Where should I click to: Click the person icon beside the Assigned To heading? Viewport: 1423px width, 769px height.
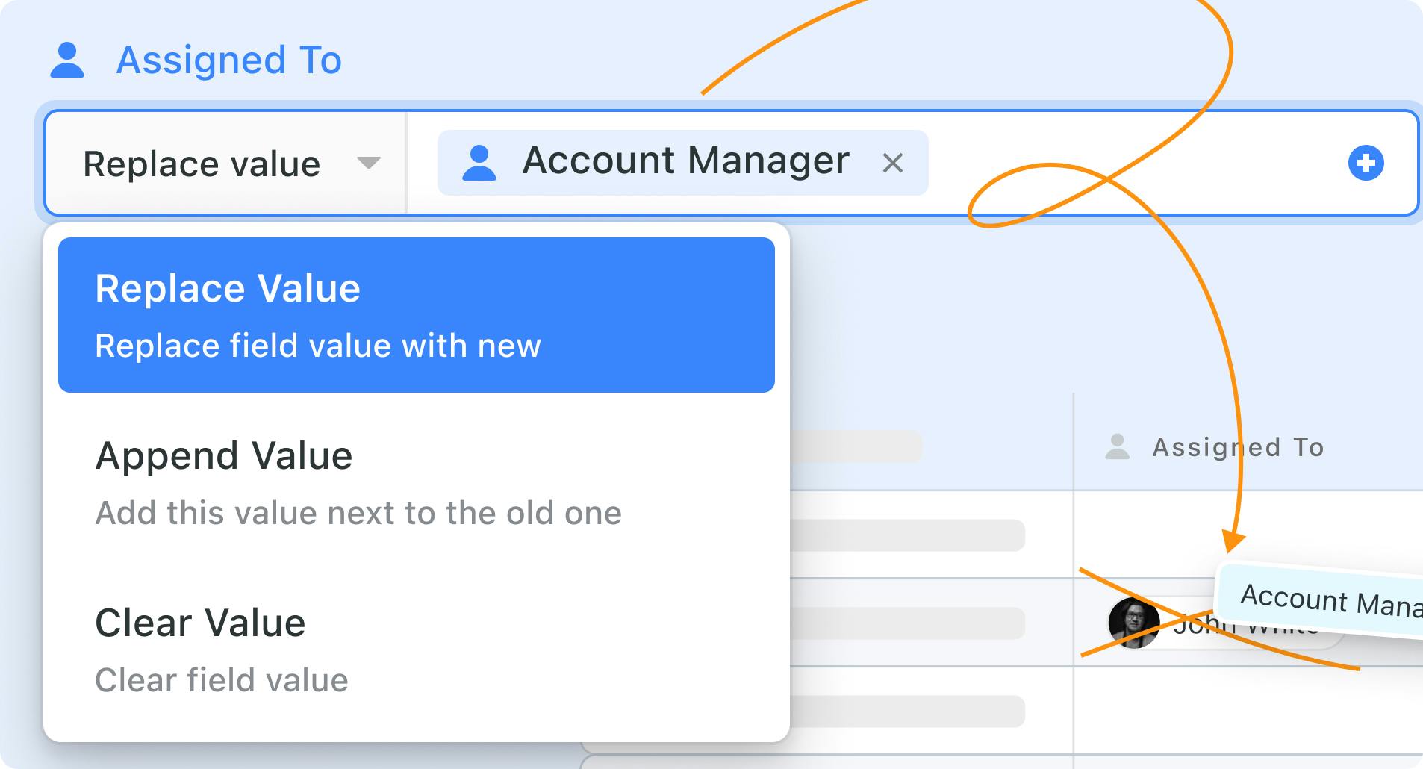[67, 60]
